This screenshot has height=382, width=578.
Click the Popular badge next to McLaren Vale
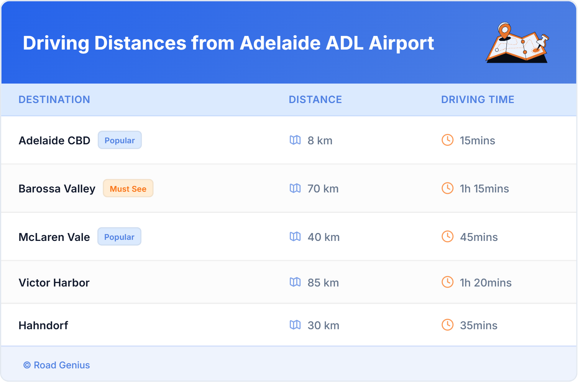tap(119, 237)
